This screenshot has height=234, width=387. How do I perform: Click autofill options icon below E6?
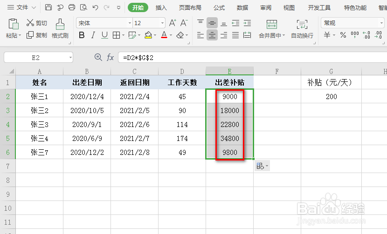click(x=262, y=166)
